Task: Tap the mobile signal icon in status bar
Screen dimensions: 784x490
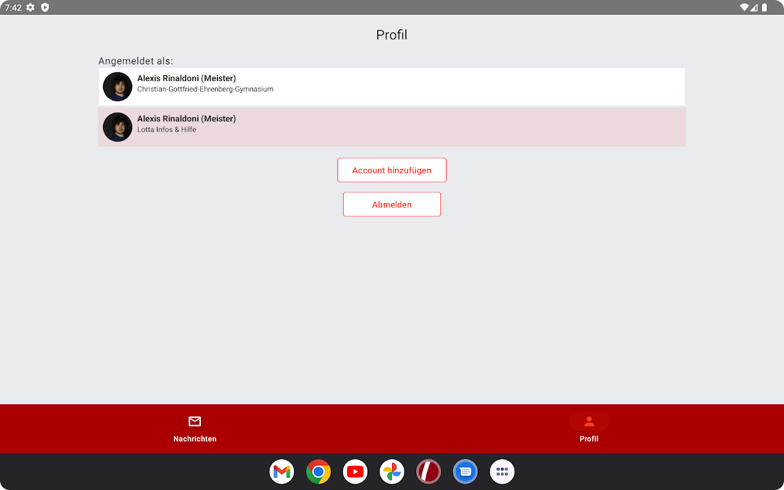Action: point(755,7)
